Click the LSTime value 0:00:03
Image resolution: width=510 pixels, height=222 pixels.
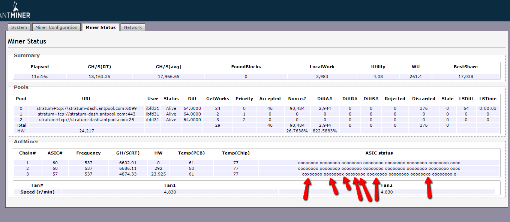(x=487, y=108)
